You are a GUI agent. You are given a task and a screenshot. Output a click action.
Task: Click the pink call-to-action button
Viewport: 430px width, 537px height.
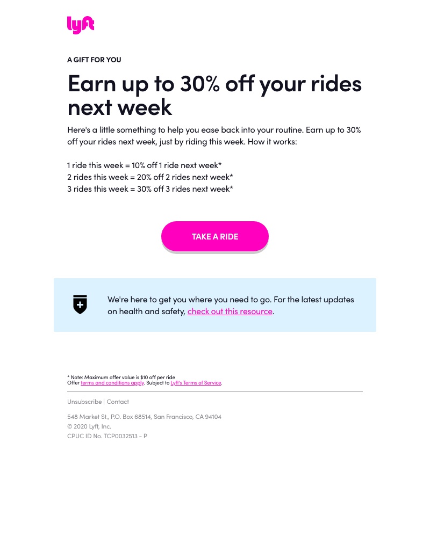215,236
